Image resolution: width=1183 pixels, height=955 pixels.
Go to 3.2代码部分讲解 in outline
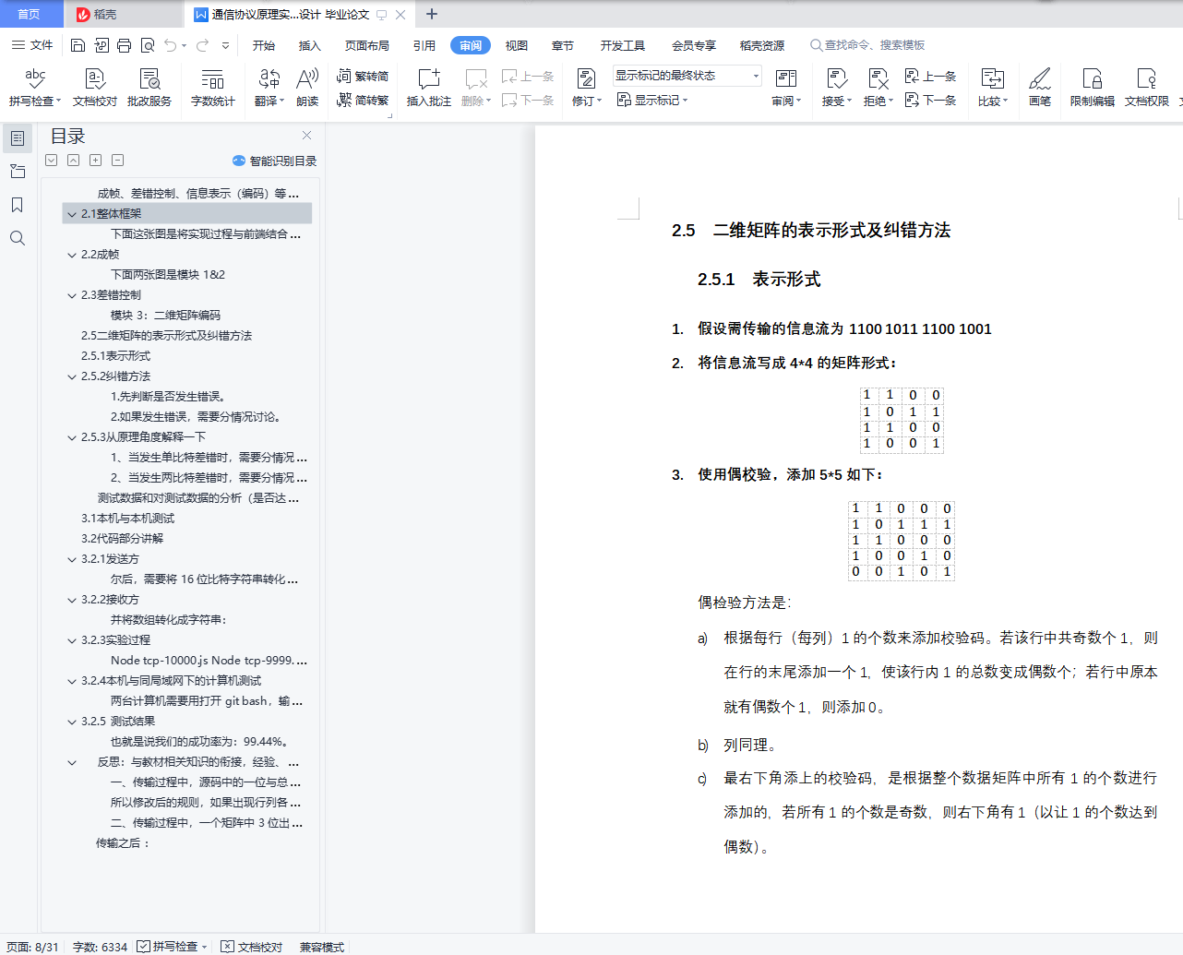point(122,539)
